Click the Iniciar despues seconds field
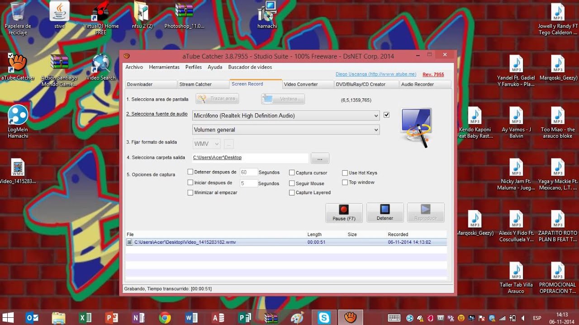Viewport: 579px width, 325px height. 248,183
